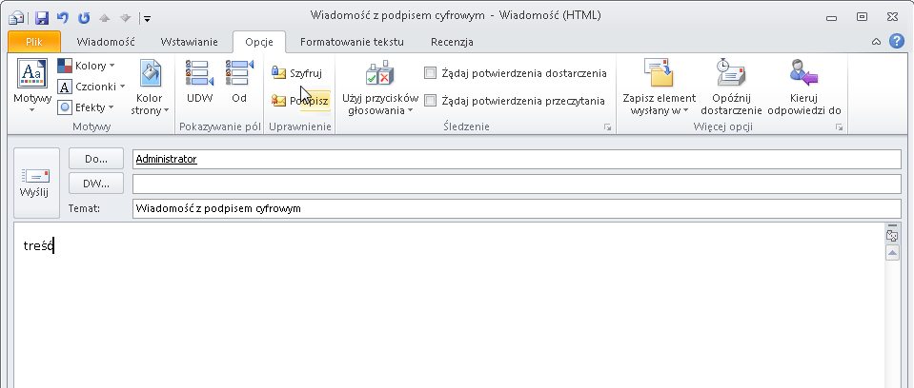This screenshot has height=388, width=914.
Task: Open Użyj przycisków głosowania dropdown
Action: tap(380, 87)
